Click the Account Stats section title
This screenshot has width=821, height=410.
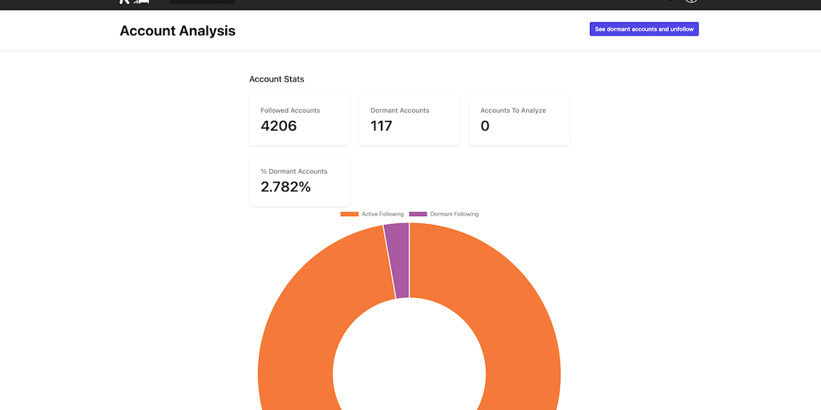pyautogui.click(x=277, y=79)
